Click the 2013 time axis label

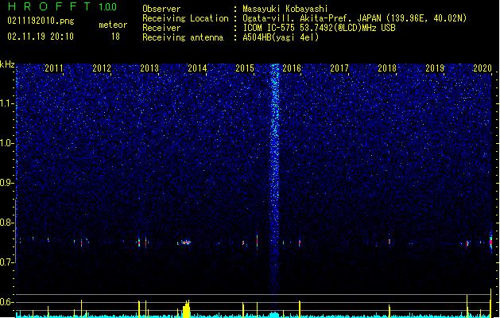[149, 68]
